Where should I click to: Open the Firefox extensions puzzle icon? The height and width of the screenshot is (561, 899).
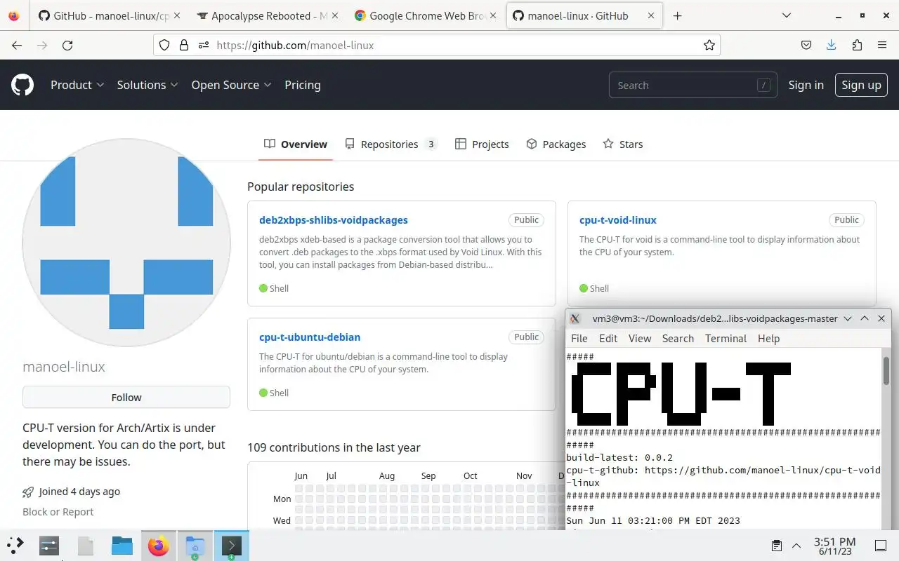[857, 45]
